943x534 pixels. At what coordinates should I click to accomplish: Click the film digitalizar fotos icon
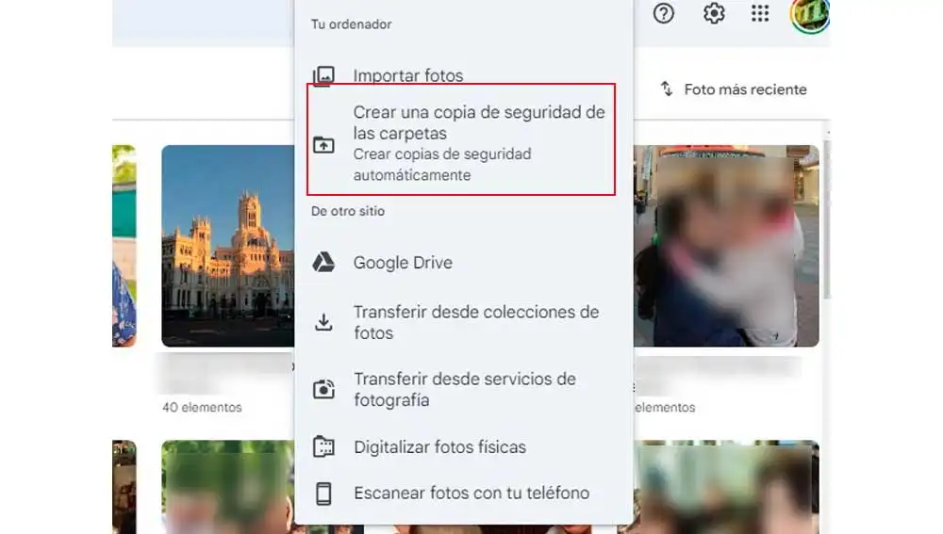[323, 447]
